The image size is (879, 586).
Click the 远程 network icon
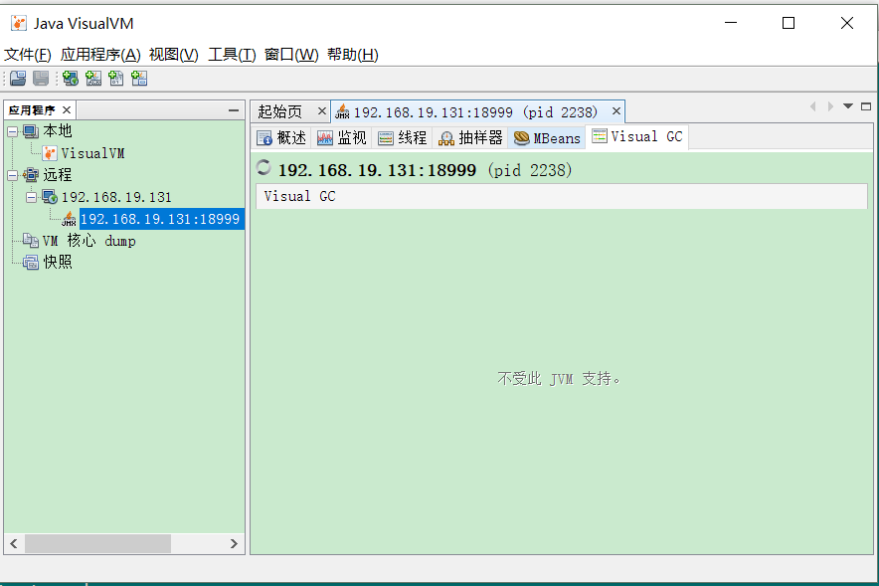[31, 175]
